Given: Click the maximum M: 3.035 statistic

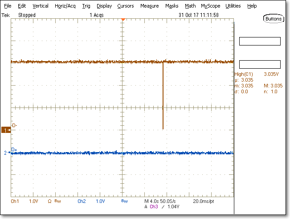Looking at the screenshot, I should pos(273,86).
